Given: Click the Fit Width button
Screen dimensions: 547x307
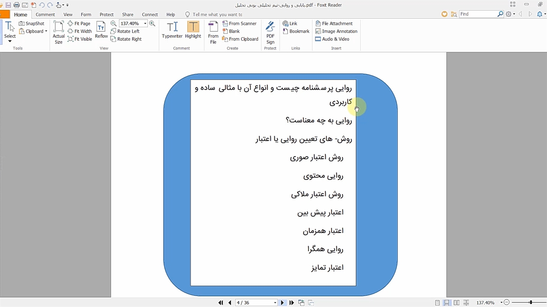Looking at the screenshot, I should [80, 31].
